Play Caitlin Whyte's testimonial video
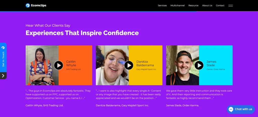258x117 pixels. click(58, 65)
